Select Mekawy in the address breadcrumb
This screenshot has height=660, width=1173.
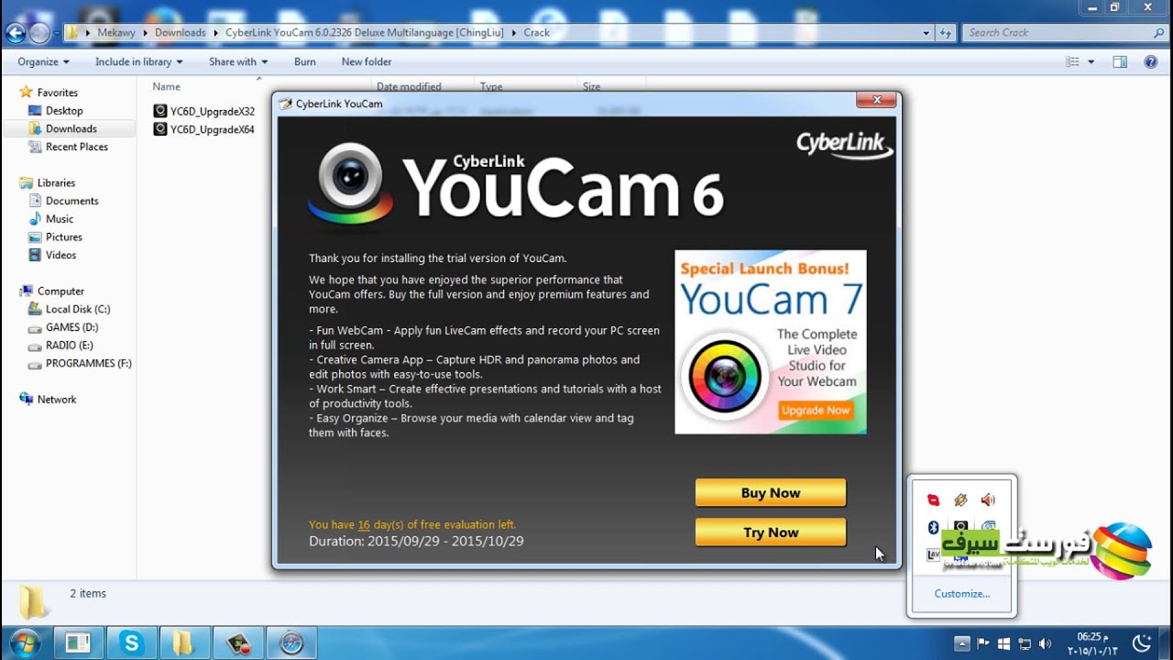click(116, 33)
